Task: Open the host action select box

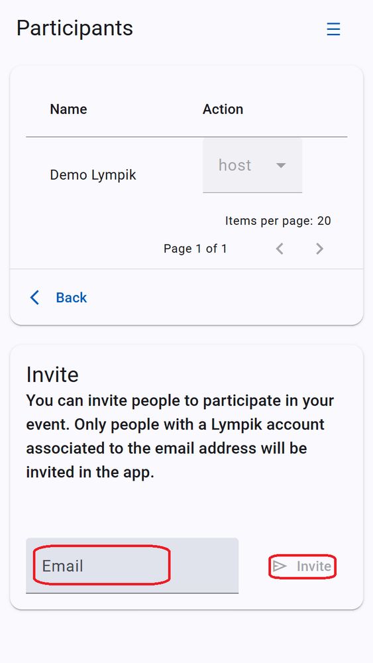Action: [252, 165]
